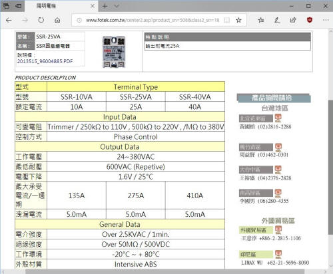Go back to the previous page
Screen dimensions: 333x274
(x=9, y=20)
